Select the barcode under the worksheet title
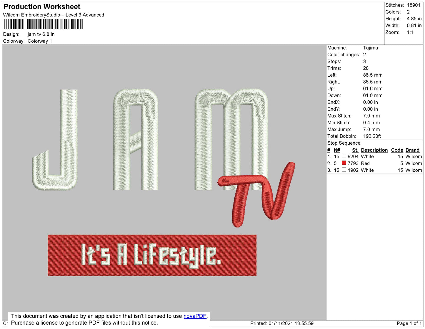This screenshot has width=425, height=329. pyautogui.click(x=44, y=24)
